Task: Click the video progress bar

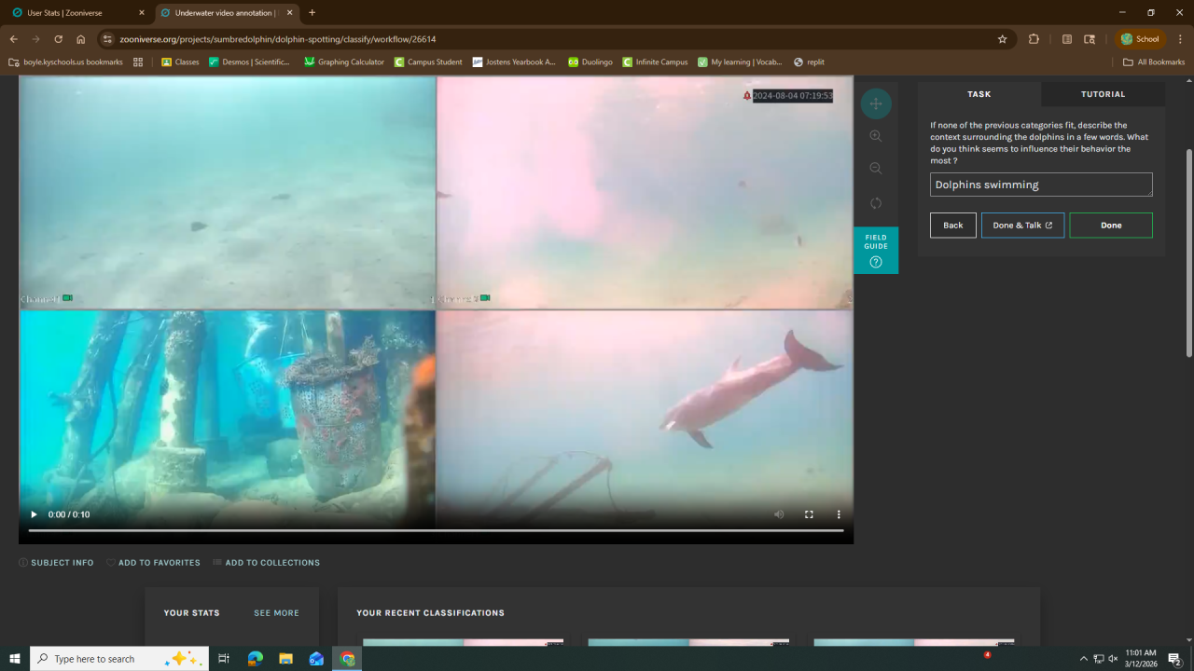Action: (436, 530)
